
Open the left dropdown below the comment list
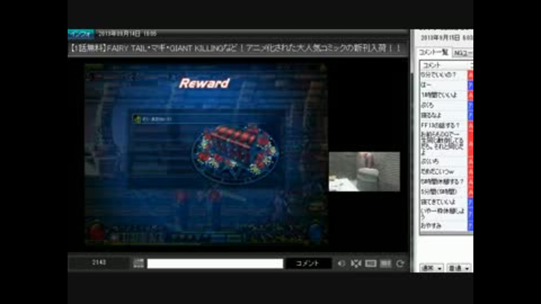coord(432,268)
